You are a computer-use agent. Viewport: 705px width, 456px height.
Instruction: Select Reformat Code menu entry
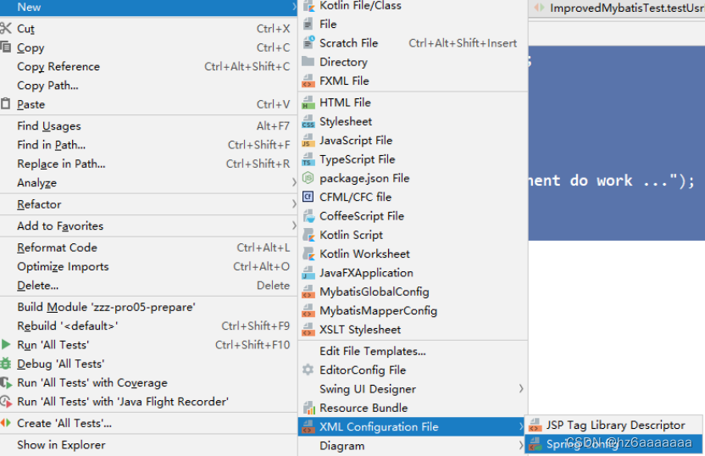click(148, 247)
